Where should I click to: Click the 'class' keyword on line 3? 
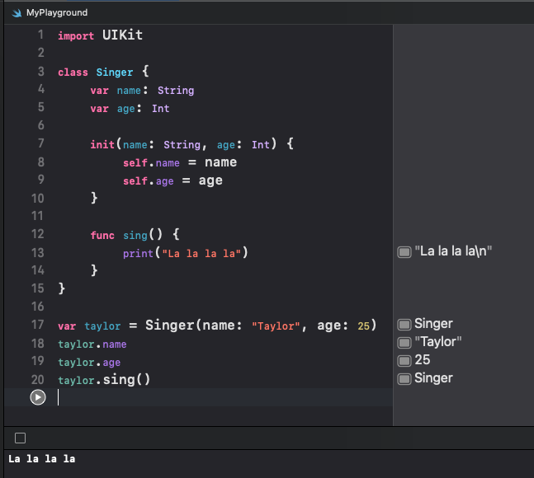(73, 72)
